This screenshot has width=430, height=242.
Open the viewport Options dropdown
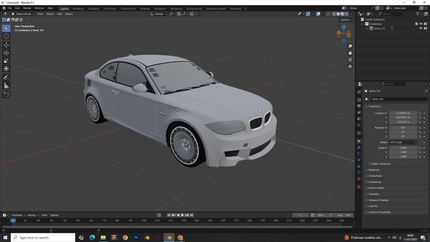pyautogui.click(x=346, y=20)
